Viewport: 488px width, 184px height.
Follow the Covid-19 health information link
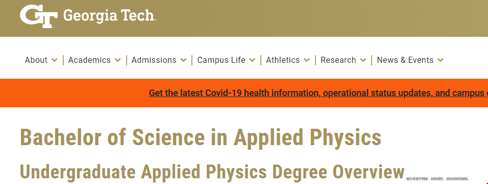click(x=318, y=93)
